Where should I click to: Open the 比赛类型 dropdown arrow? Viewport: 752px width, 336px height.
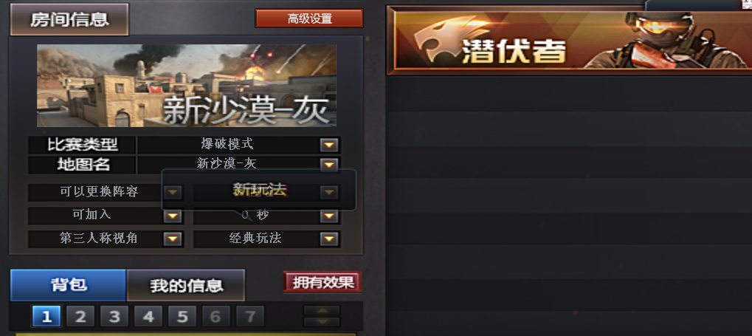pos(328,145)
